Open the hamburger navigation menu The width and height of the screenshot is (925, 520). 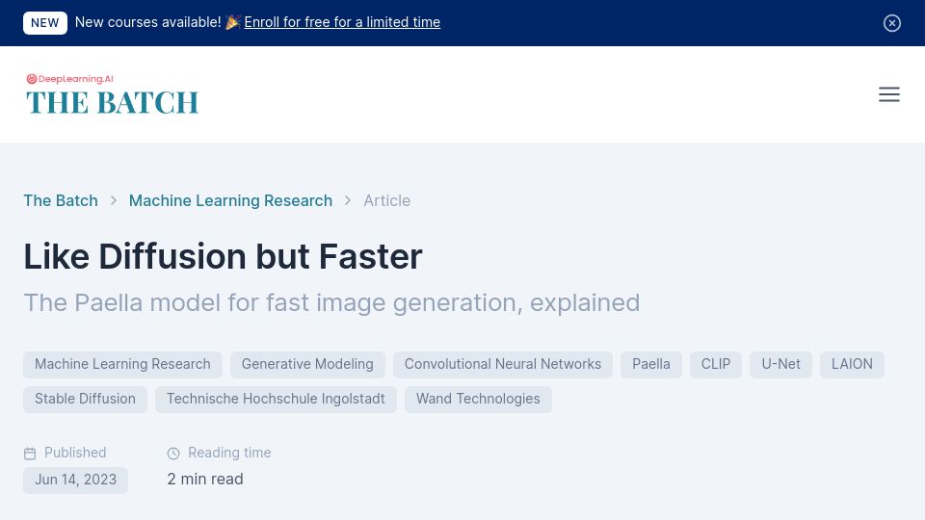[888, 94]
